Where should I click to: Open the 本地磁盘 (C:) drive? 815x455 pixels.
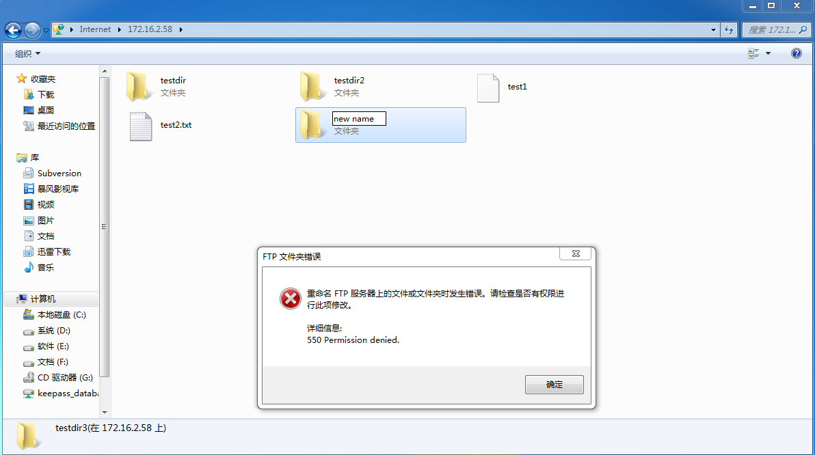point(55,315)
